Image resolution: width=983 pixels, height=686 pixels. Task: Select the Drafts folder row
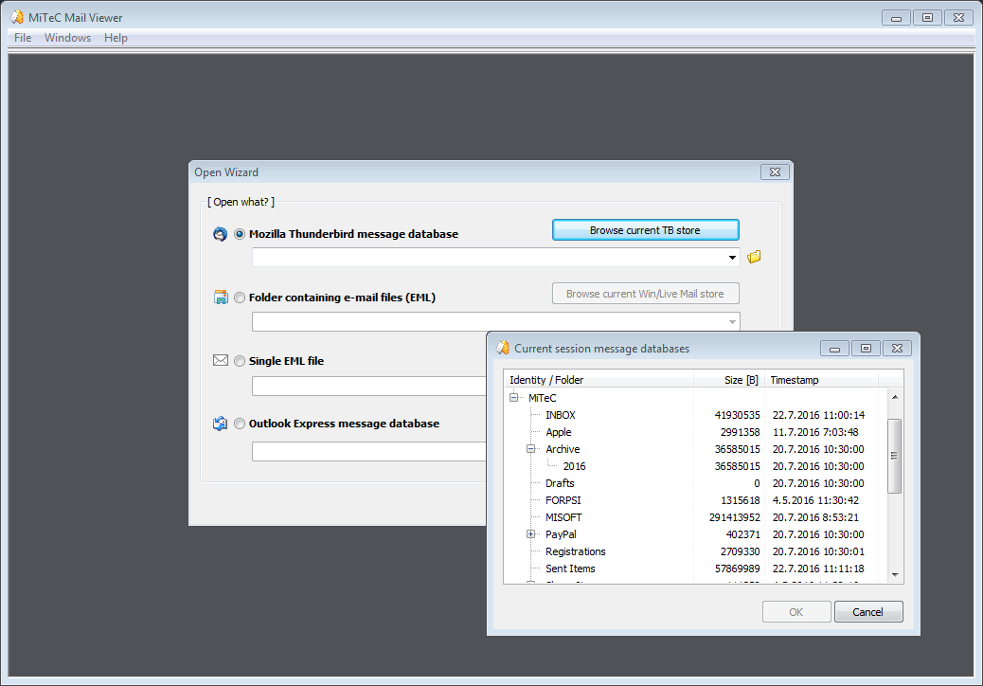696,483
